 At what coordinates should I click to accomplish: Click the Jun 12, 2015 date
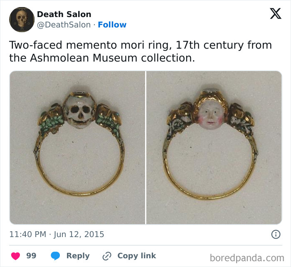(x=79, y=234)
